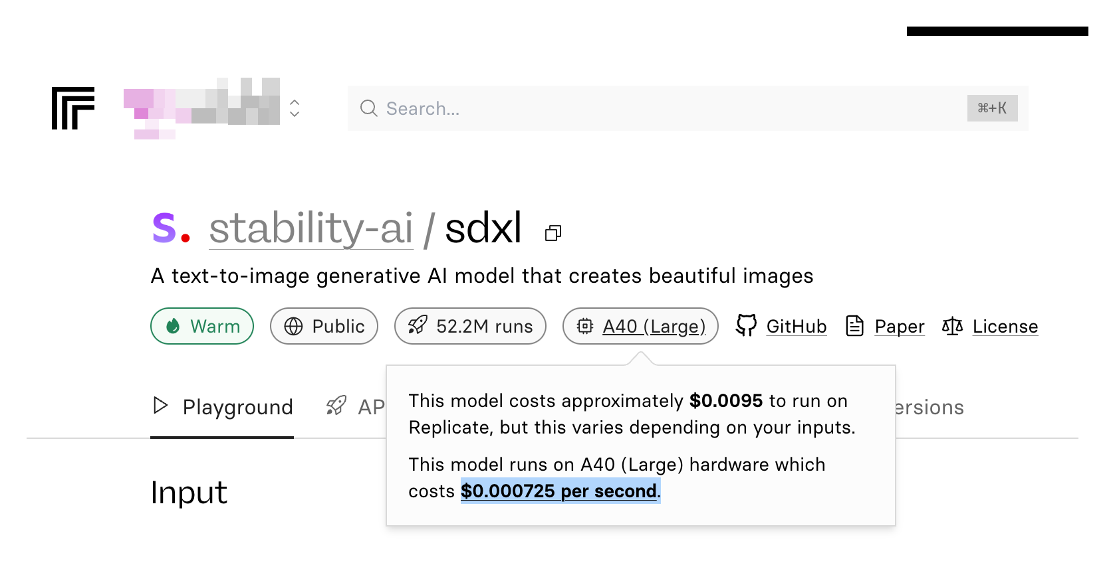Click the Warm status badge
The height and width of the screenshot is (569, 1115).
click(x=202, y=326)
